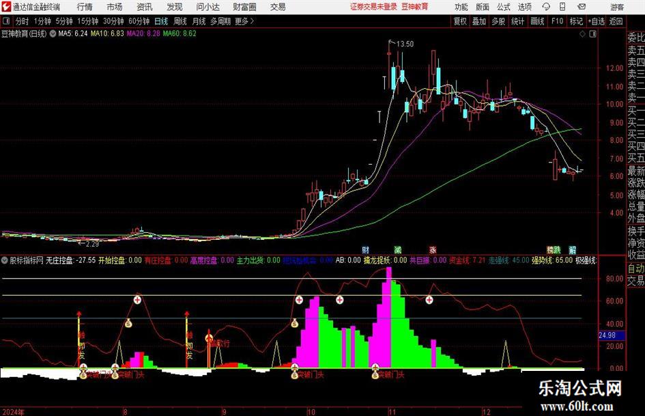Open the 行情 menu
Image resolution: width=645 pixels, height=416 pixels.
(x=85, y=7)
